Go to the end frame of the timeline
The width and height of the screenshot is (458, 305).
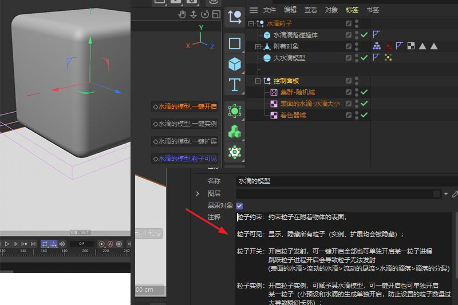coord(33,244)
